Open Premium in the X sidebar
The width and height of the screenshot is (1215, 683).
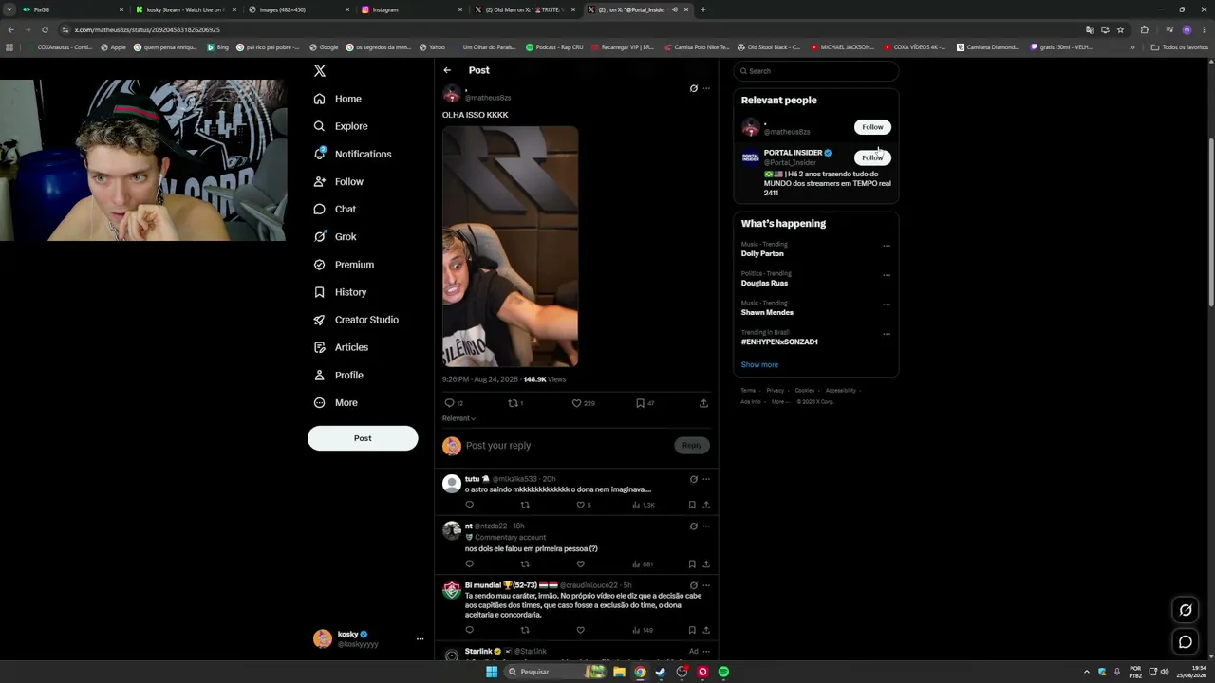coord(344,265)
